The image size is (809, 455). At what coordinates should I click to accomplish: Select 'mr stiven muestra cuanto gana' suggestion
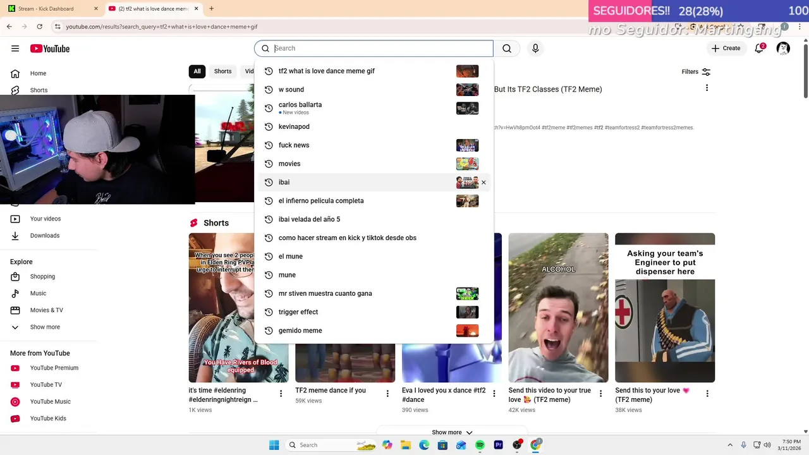click(x=374, y=294)
